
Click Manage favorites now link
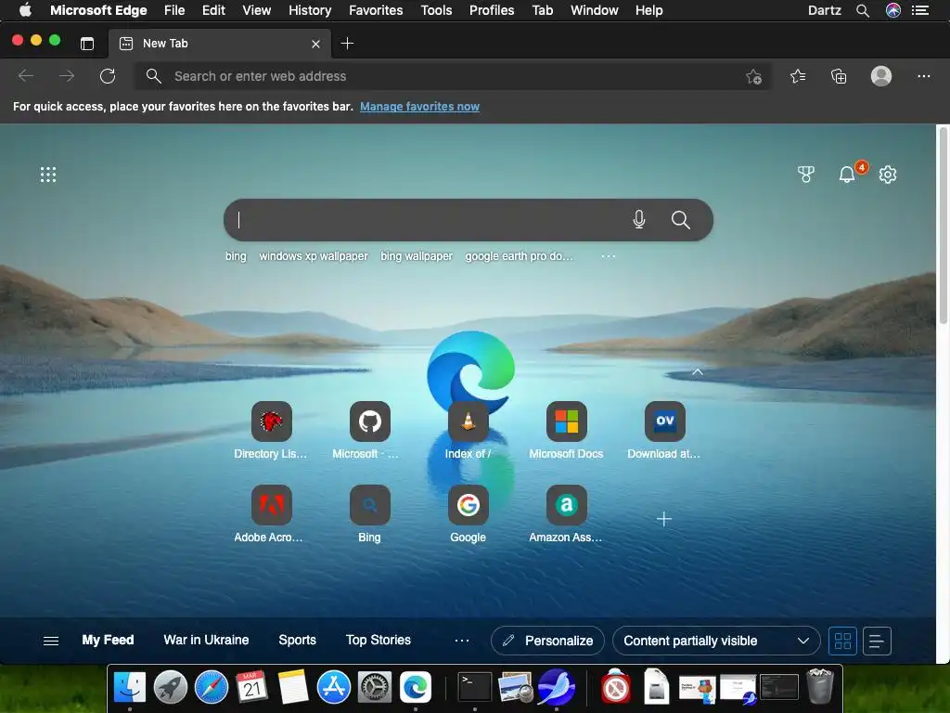(x=419, y=107)
